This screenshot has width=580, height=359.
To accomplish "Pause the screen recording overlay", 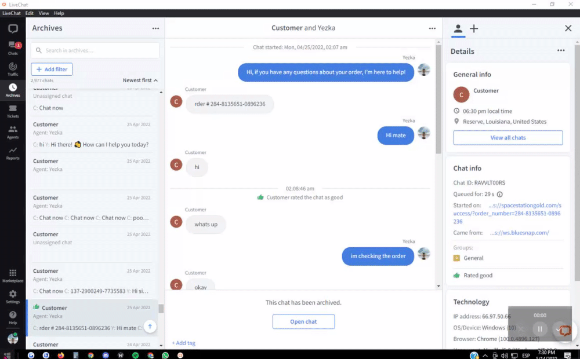I will tap(540, 329).
